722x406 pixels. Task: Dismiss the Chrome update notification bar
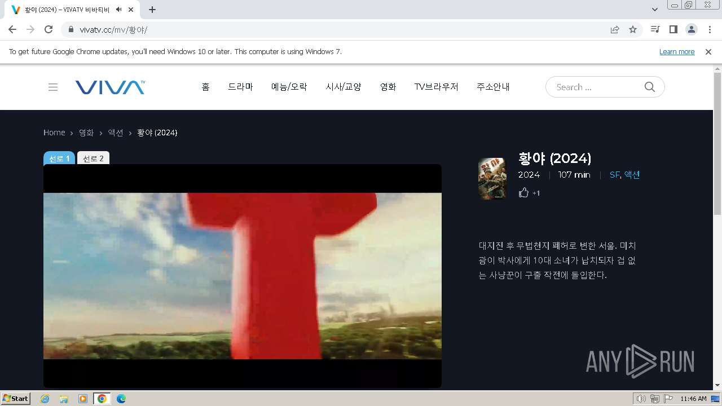click(708, 51)
